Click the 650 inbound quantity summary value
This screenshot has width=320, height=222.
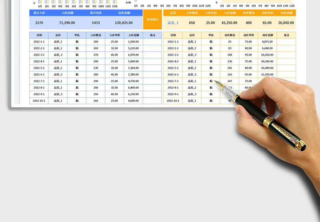[x=192, y=23]
